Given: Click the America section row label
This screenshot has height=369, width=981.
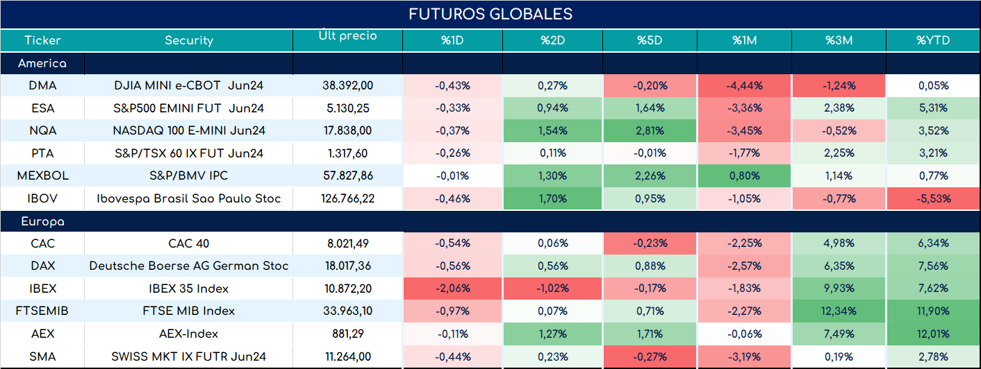Looking at the screenshot, I should tap(42, 63).
